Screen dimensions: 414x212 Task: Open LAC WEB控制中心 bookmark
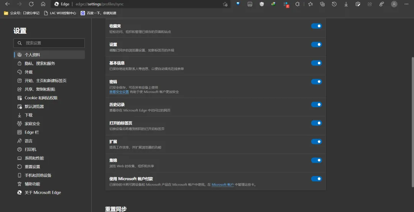pos(60,13)
